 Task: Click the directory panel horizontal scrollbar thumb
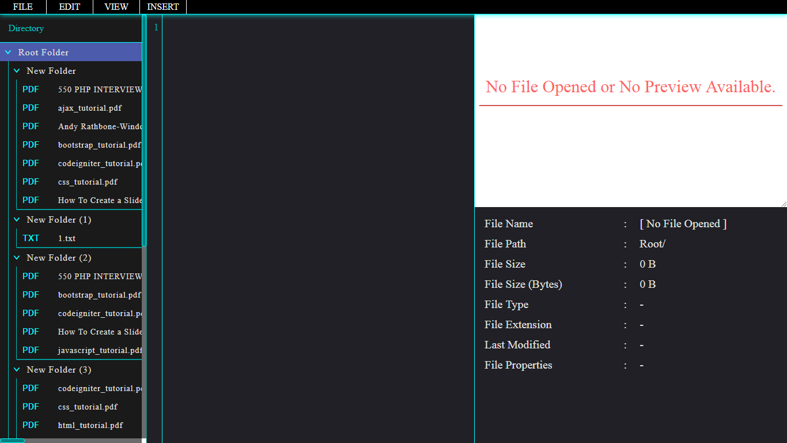12,441
